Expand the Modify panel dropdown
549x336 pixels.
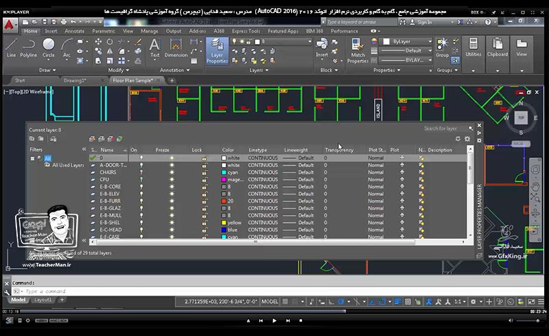(118, 70)
